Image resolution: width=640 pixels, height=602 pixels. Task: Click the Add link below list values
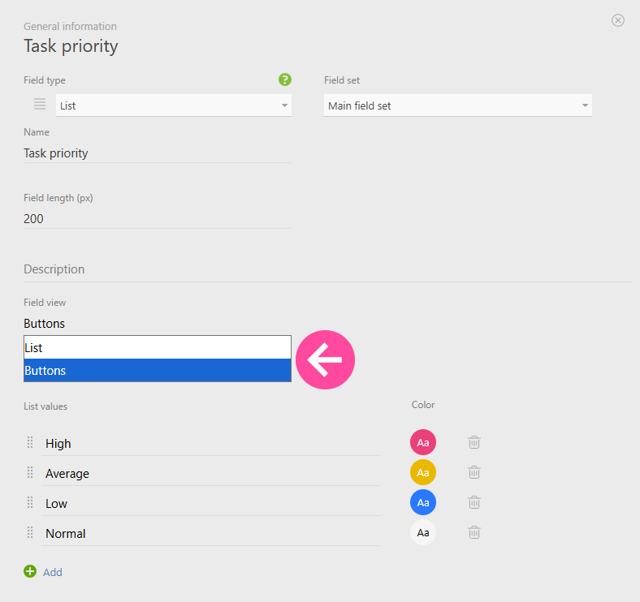point(53,572)
